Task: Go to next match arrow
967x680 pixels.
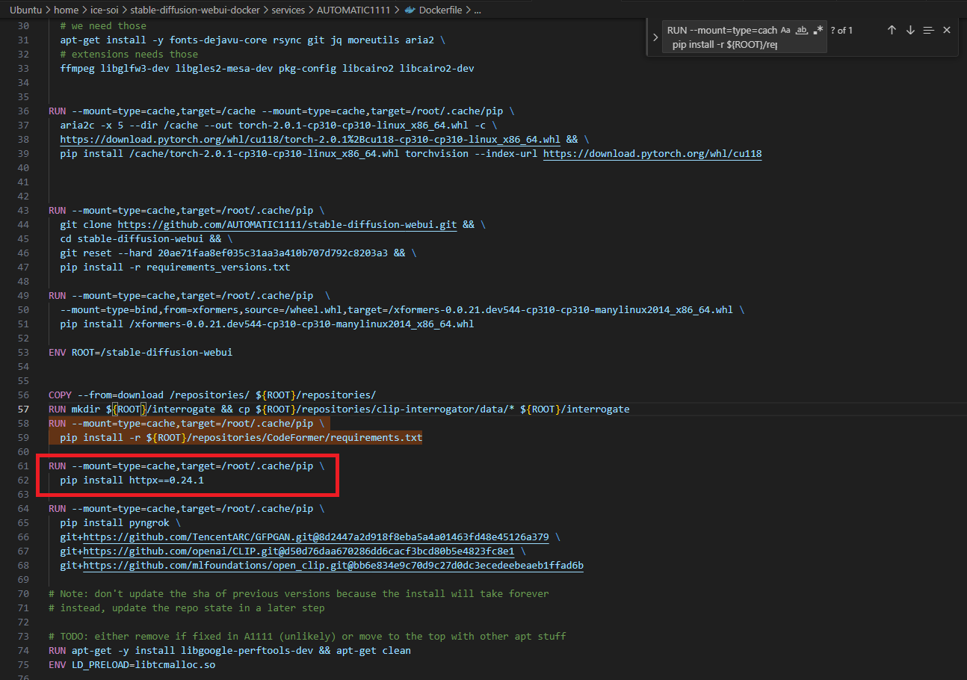Action: click(x=910, y=30)
